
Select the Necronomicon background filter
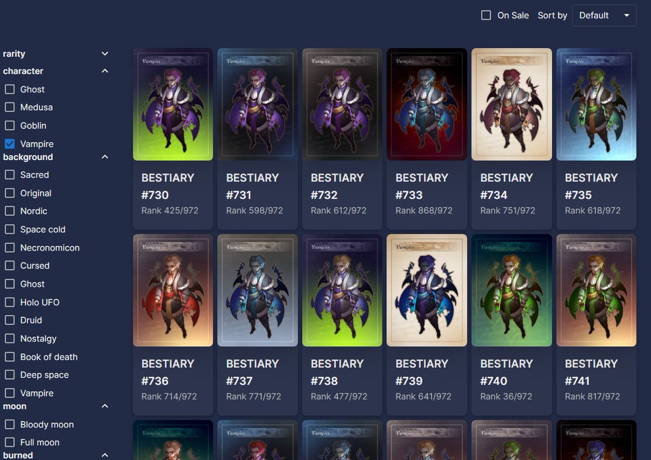click(10, 247)
